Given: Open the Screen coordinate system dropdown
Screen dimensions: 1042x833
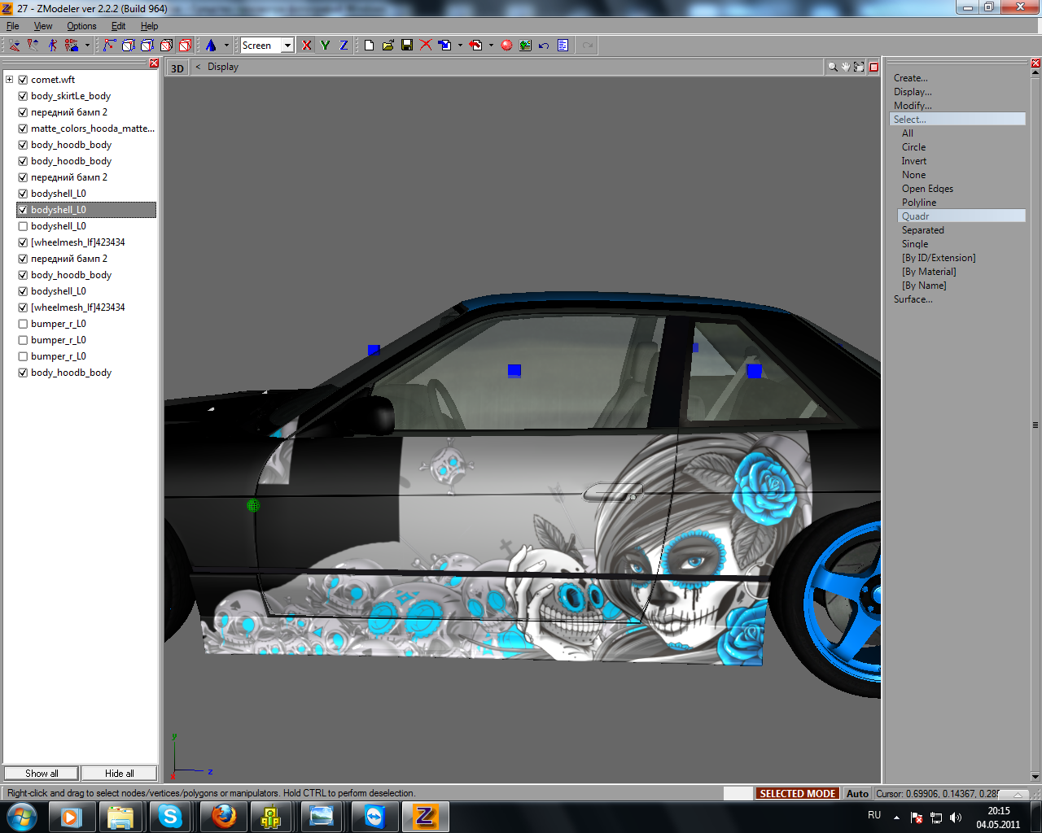Looking at the screenshot, I should click(287, 46).
